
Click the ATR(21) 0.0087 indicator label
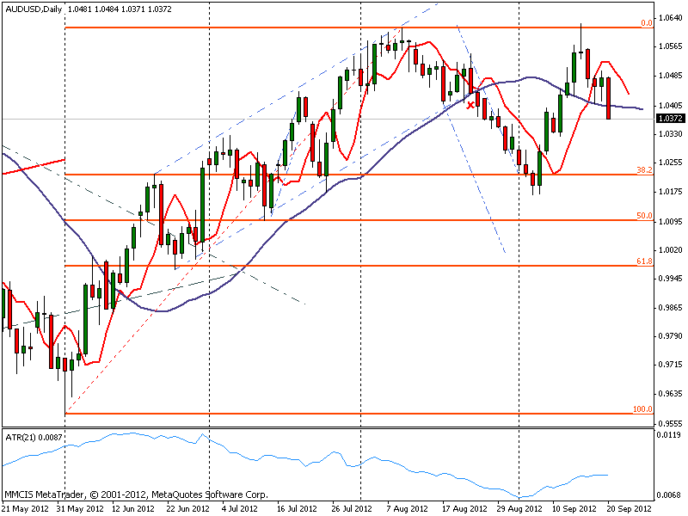(x=34, y=438)
